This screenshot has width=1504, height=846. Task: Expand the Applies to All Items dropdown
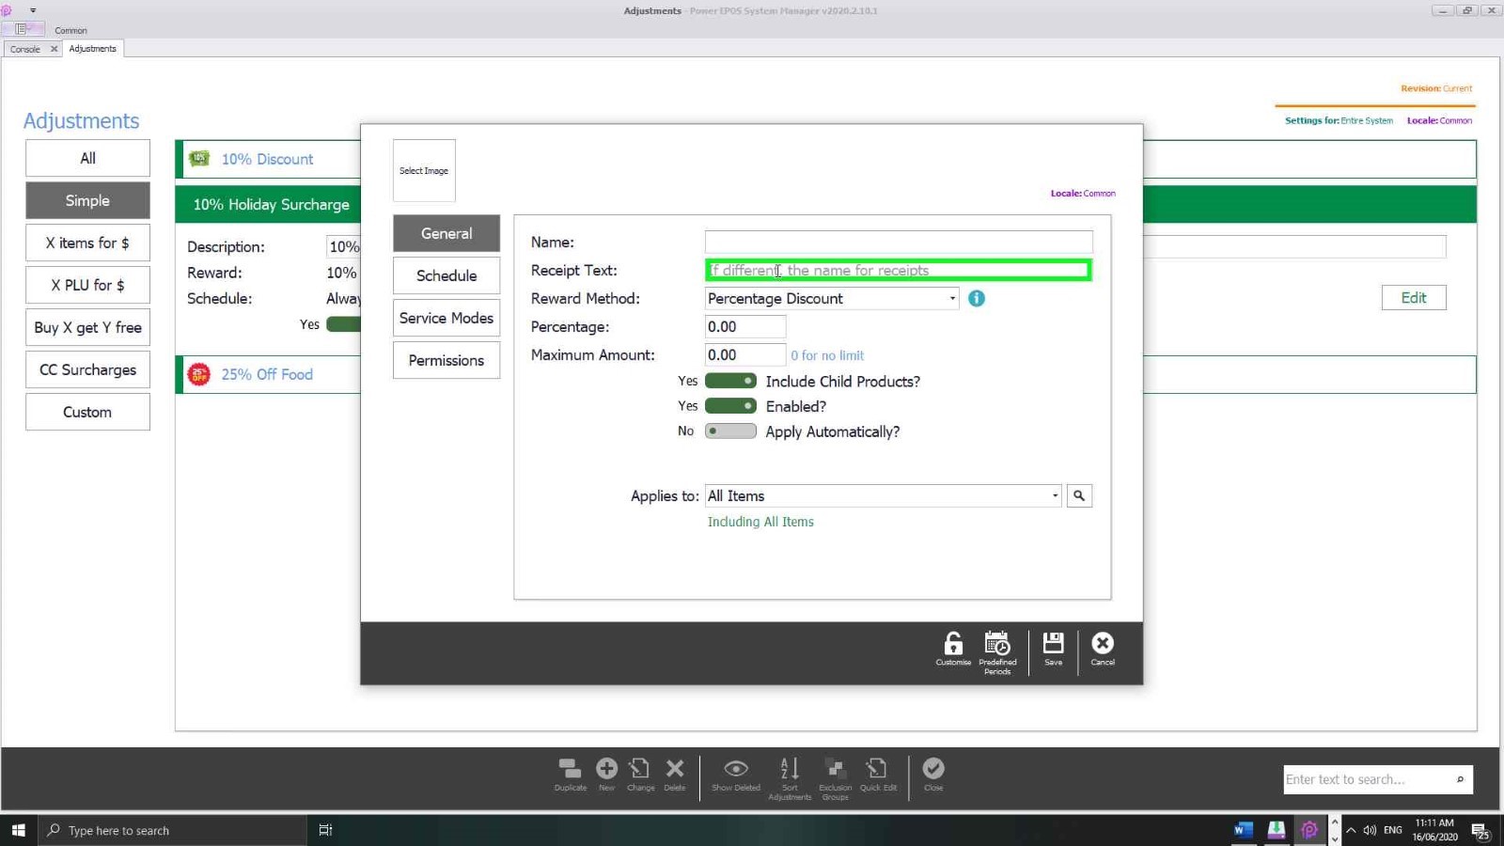(x=1055, y=495)
